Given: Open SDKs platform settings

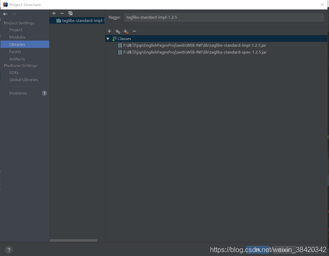Looking at the screenshot, I should 14,73.
